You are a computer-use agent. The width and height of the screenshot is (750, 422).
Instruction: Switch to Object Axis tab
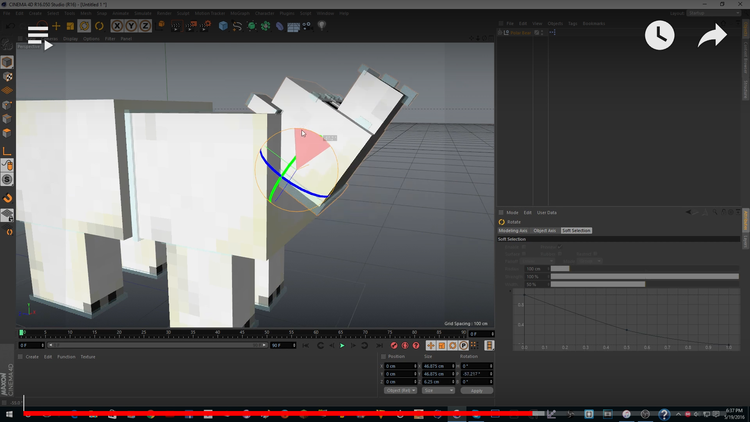[545, 231]
